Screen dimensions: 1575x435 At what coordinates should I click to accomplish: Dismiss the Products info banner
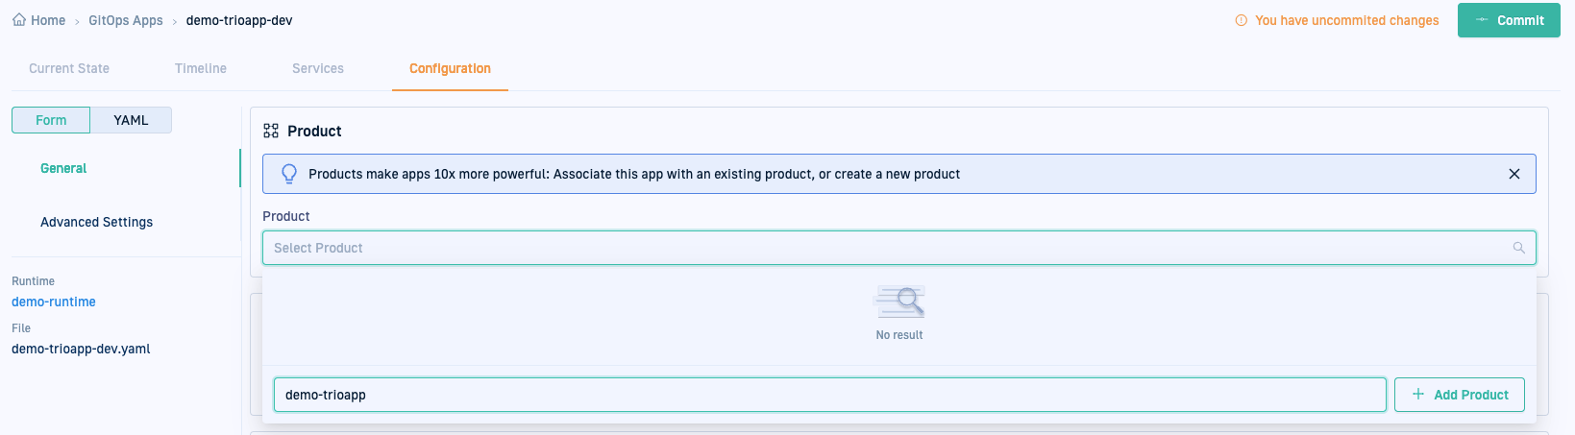(1513, 174)
